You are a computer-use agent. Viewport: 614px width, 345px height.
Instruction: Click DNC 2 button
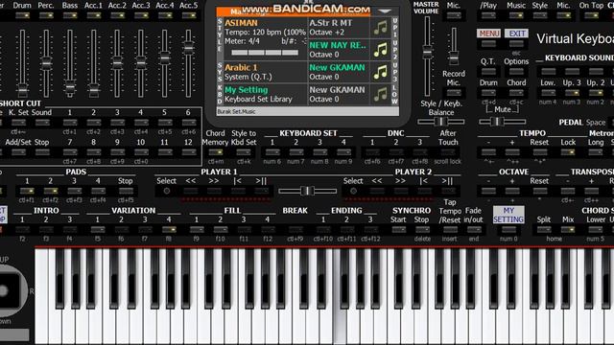[x=396, y=152]
